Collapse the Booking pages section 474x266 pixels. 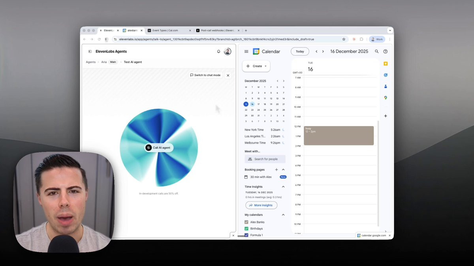click(x=283, y=169)
